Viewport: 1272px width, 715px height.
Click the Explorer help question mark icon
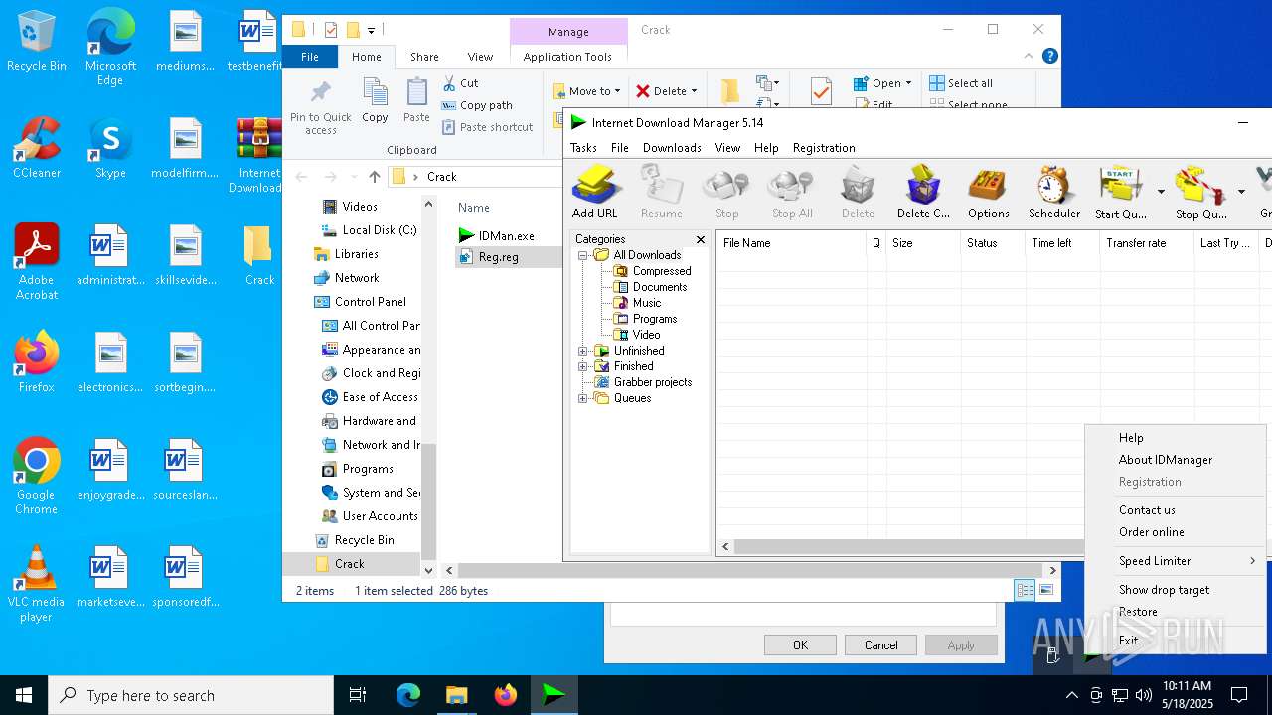click(x=1049, y=57)
